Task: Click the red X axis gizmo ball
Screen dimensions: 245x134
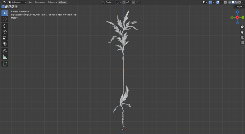Action: click(237, 17)
